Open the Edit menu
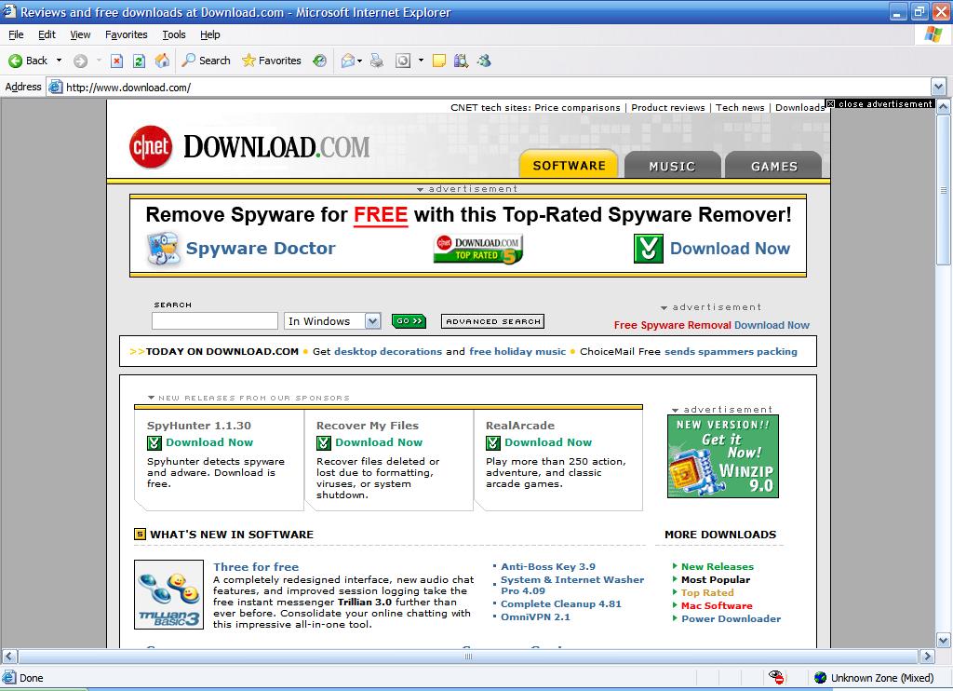The image size is (953, 691). pyautogui.click(x=47, y=34)
